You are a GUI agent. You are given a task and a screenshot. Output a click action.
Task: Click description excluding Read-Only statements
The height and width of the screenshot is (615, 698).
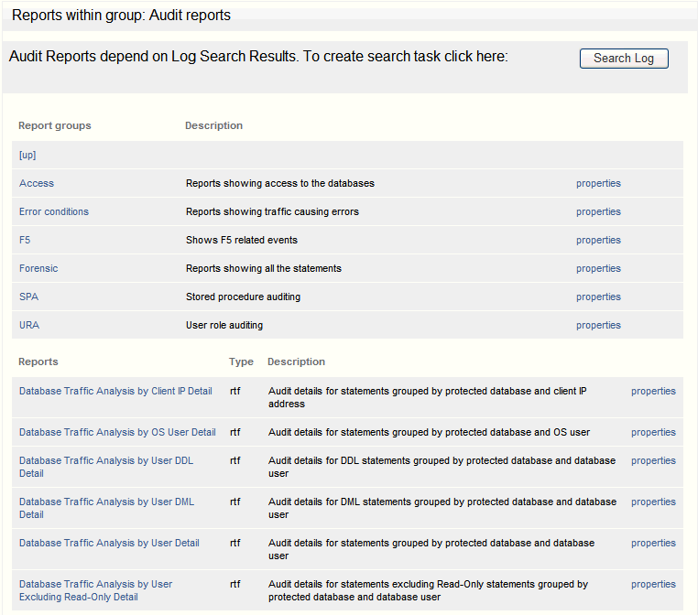(x=429, y=590)
